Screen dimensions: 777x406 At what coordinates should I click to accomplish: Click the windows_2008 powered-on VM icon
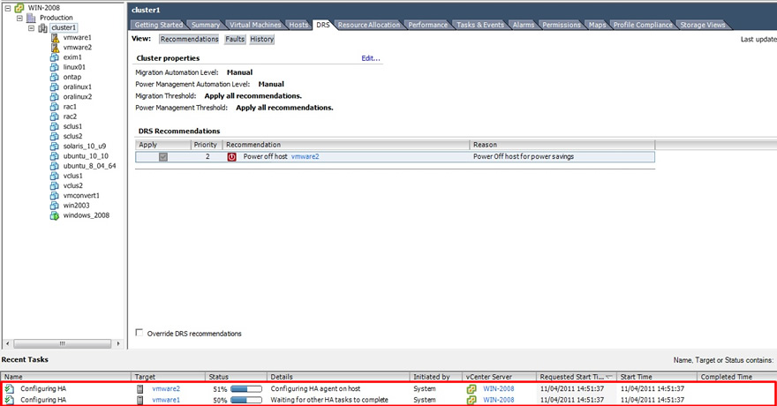(x=55, y=215)
